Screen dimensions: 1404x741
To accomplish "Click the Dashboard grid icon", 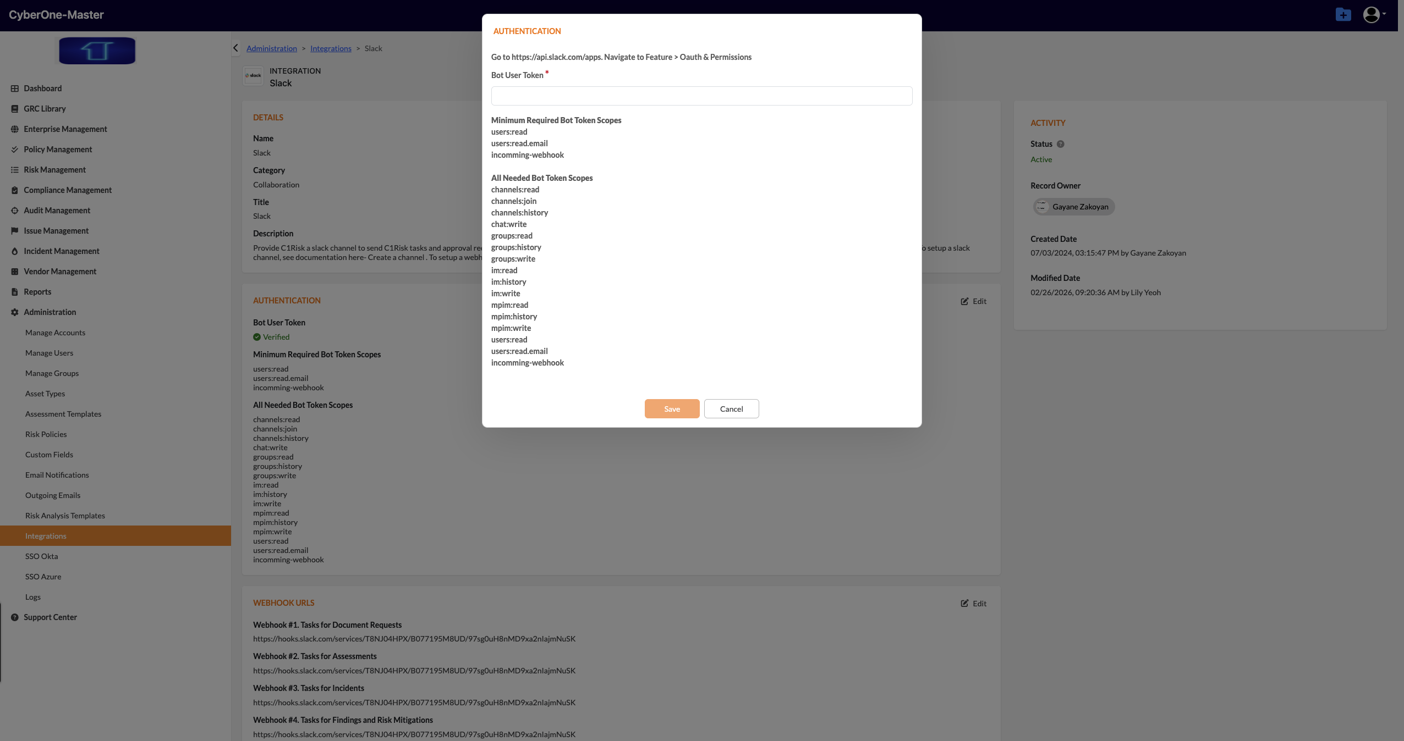I will coord(15,89).
